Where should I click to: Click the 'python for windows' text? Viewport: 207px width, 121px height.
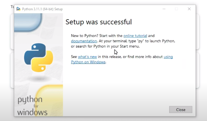32,106
